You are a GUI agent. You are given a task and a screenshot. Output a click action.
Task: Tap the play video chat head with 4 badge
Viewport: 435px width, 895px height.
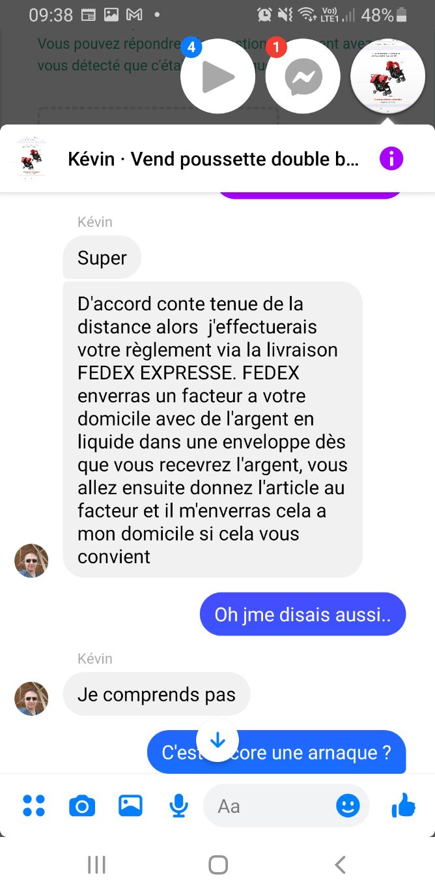[x=218, y=77]
